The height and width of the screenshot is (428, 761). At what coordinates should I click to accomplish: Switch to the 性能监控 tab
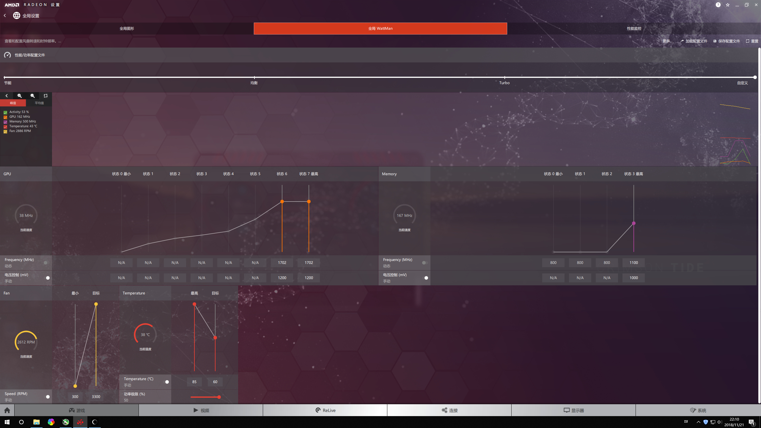pyautogui.click(x=634, y=29)
